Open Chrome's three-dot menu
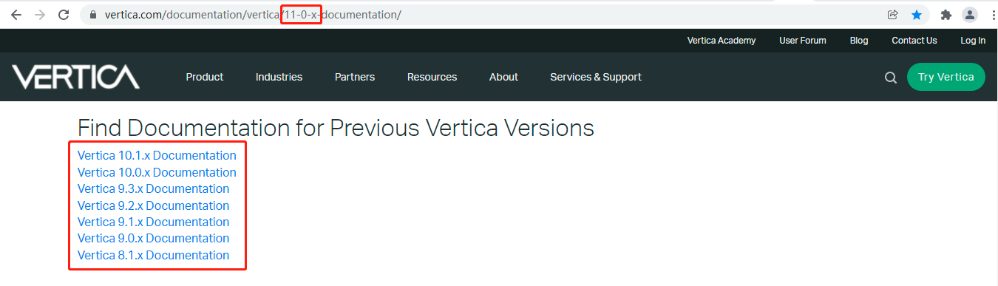 tap(990, 15)
